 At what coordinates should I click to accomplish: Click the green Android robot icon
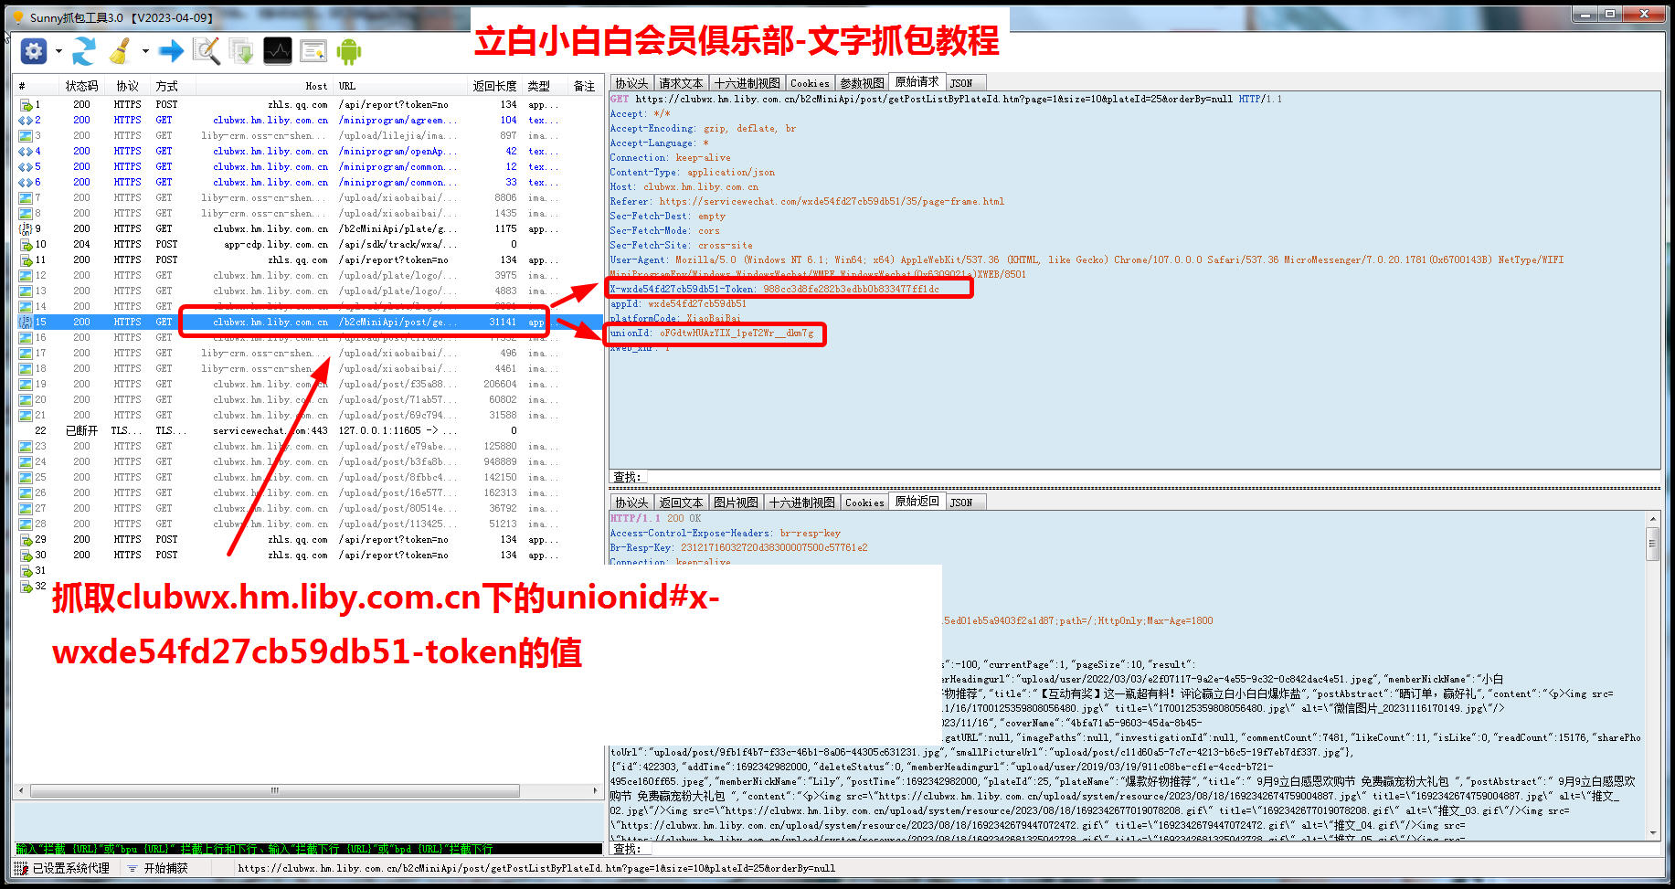[349, 51]
